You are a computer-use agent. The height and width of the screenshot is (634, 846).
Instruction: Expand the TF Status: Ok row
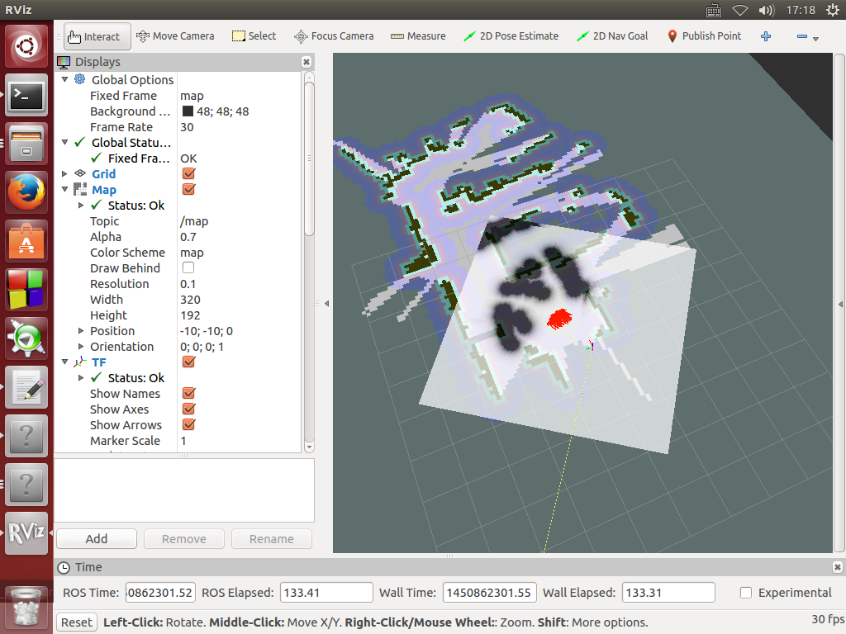pos(81,377)
